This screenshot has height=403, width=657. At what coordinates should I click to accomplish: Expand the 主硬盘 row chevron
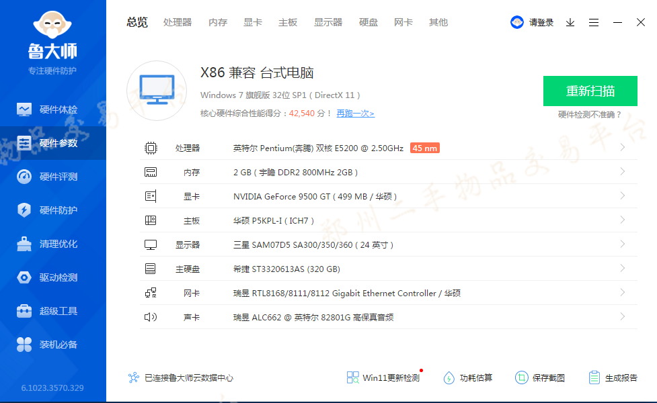[x=623, y=268]
